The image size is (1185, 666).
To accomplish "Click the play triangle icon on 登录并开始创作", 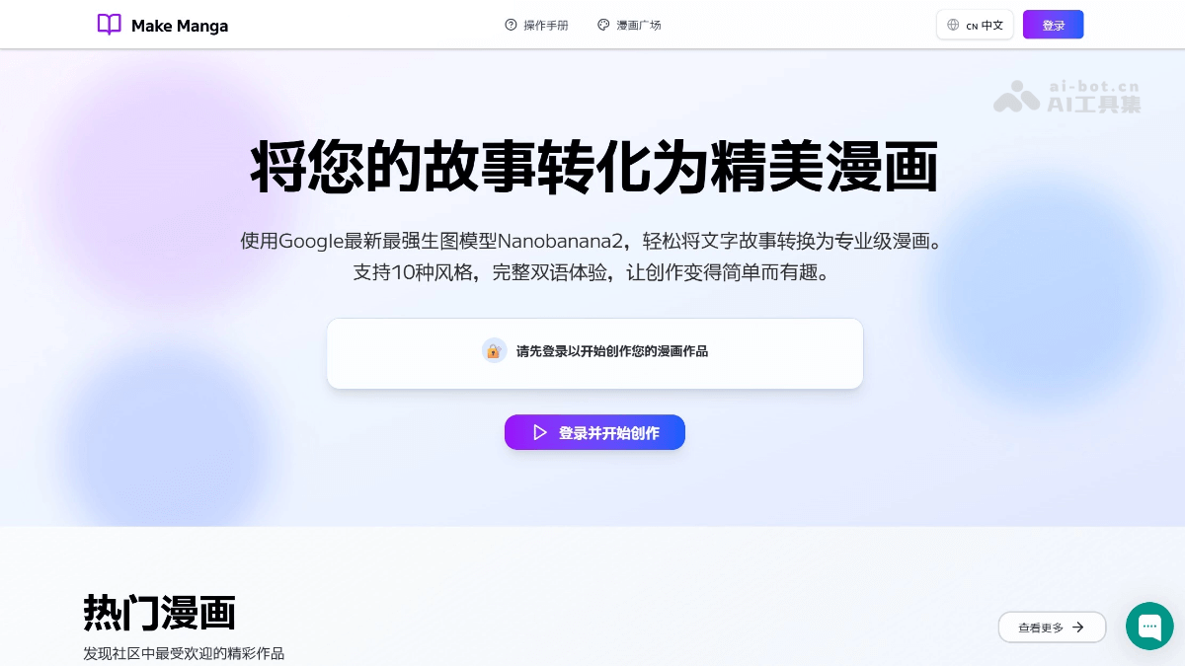I will click(x=539, y=432).
